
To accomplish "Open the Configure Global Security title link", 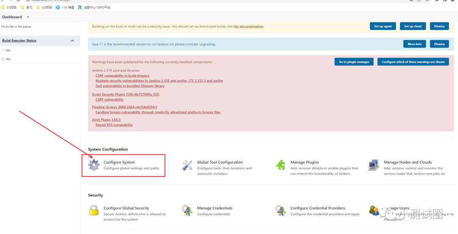I will [x=126, y=208].
